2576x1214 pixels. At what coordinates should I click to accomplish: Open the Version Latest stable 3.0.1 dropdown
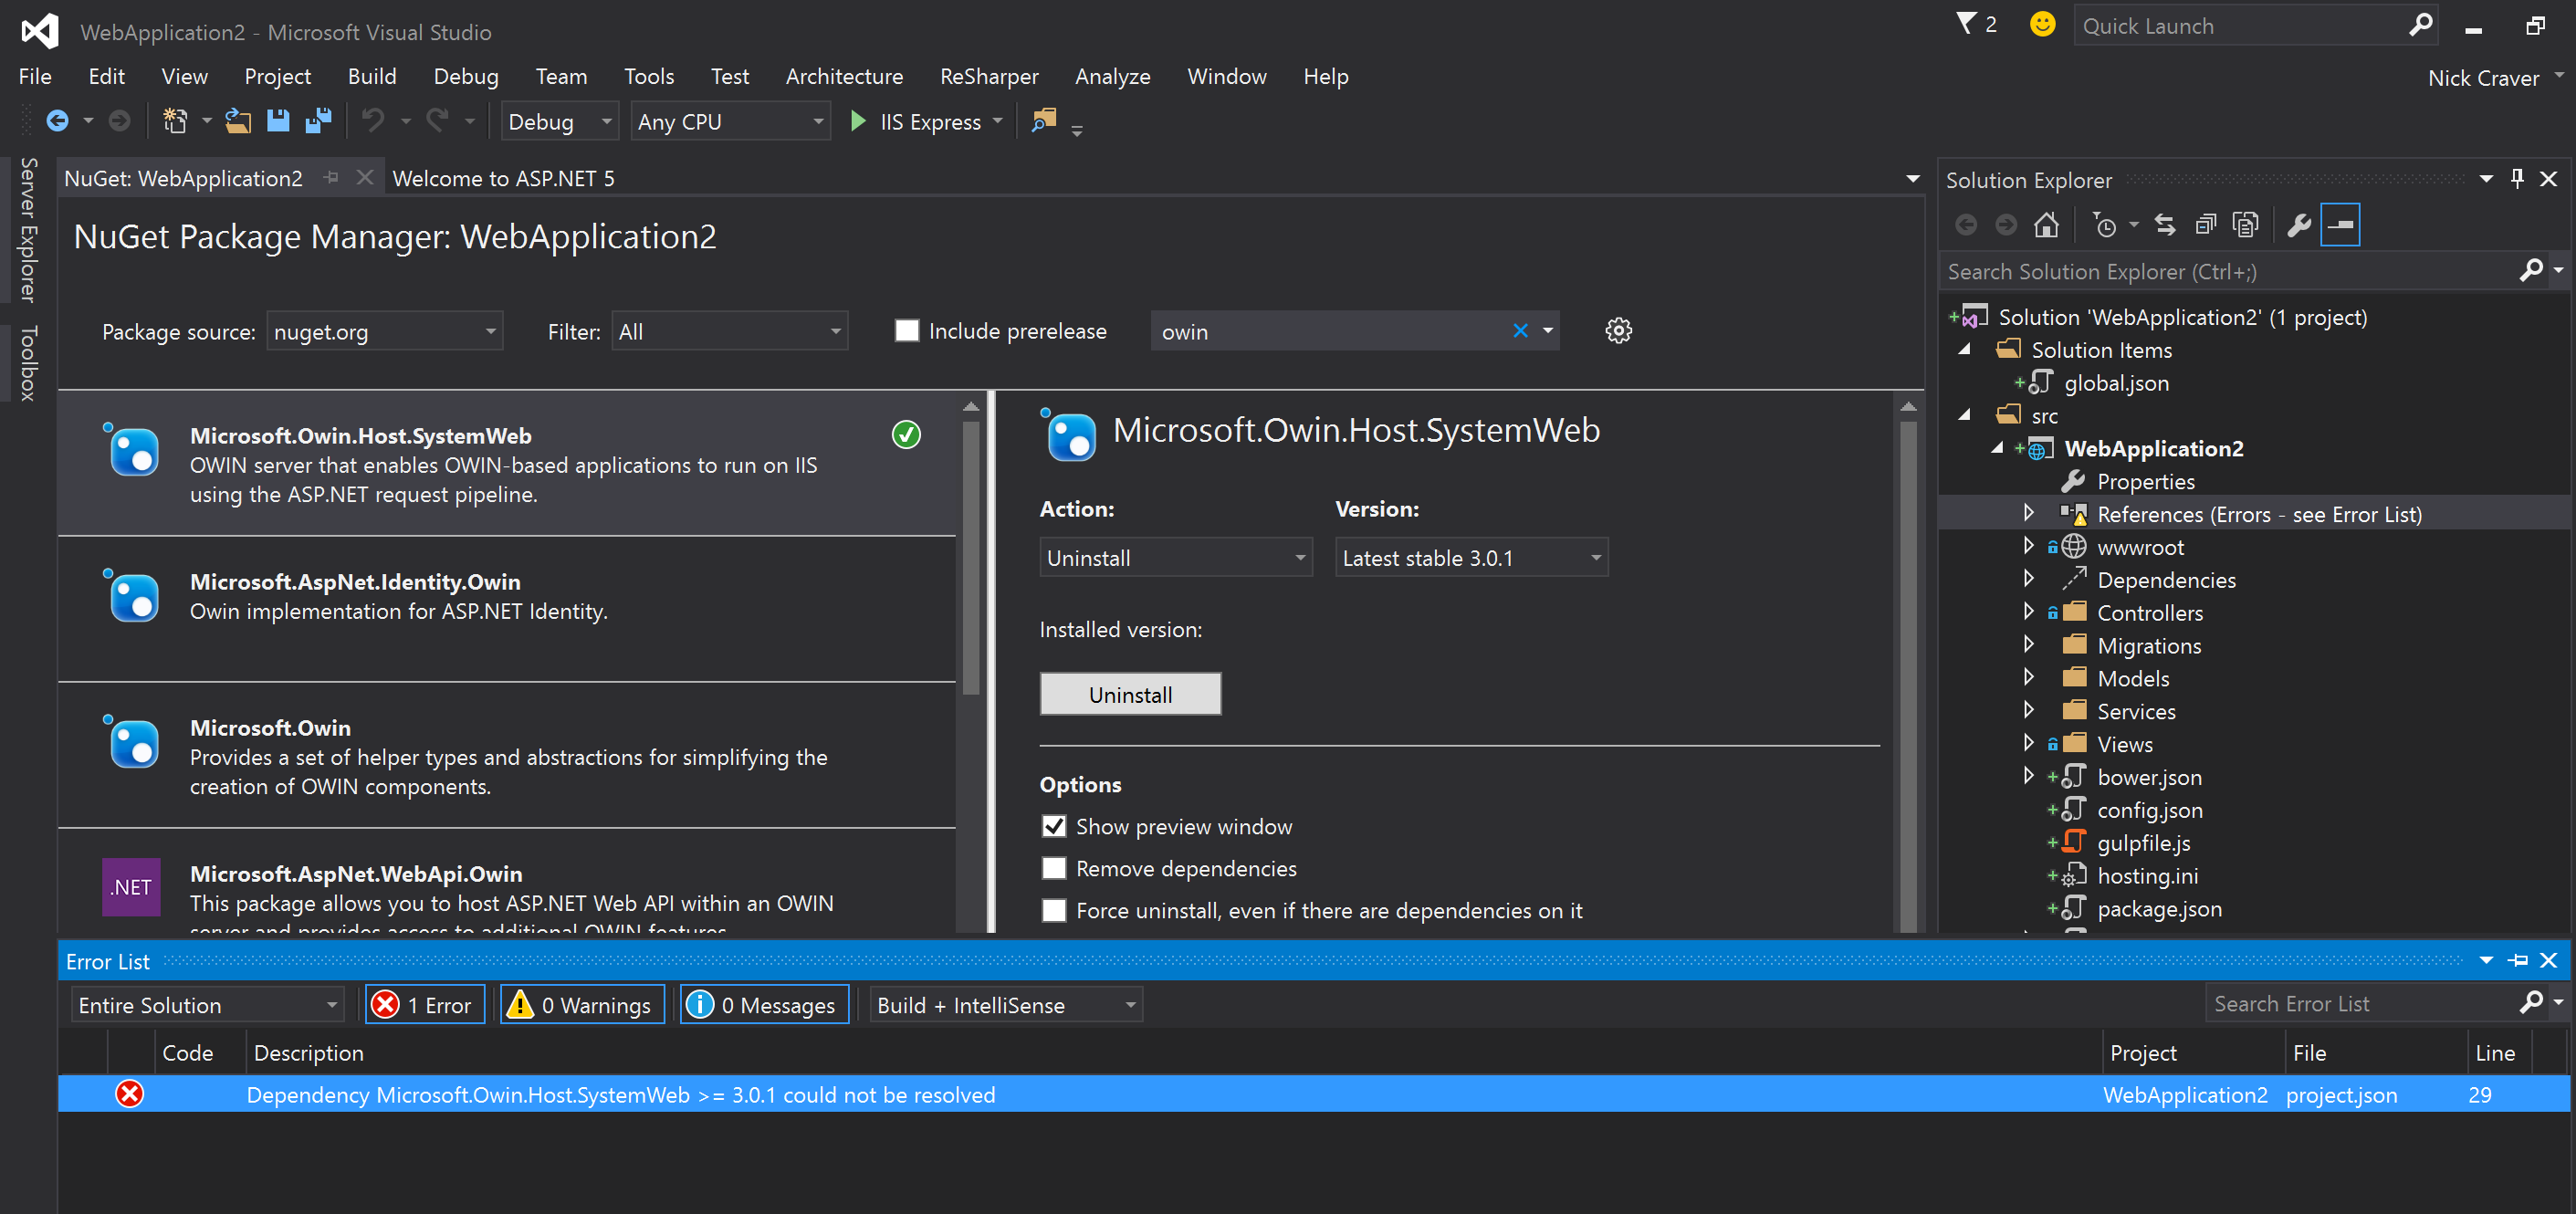coord(1471,557)
